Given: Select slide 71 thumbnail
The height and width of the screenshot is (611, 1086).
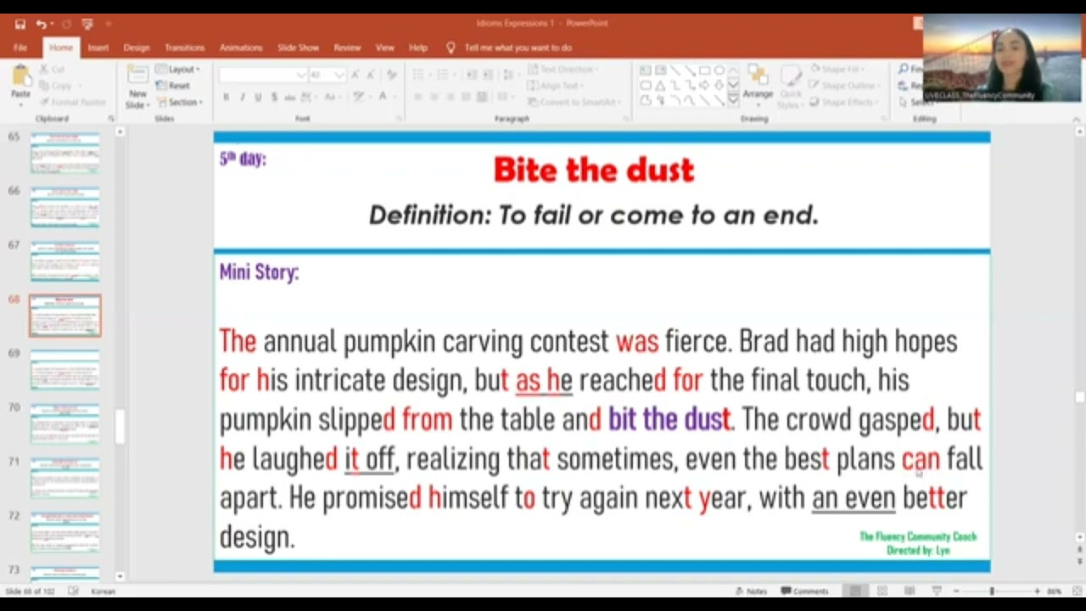Looking at the screenshot, I should (x=65, y=479).
